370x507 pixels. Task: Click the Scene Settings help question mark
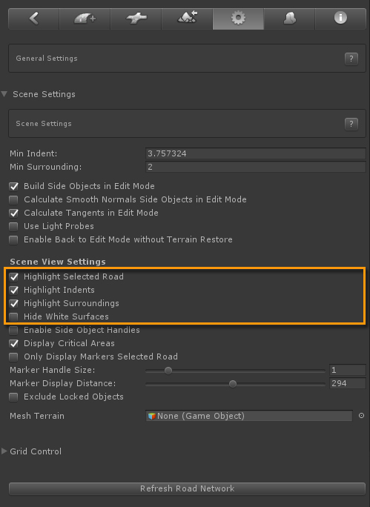(x=351, y=124)
